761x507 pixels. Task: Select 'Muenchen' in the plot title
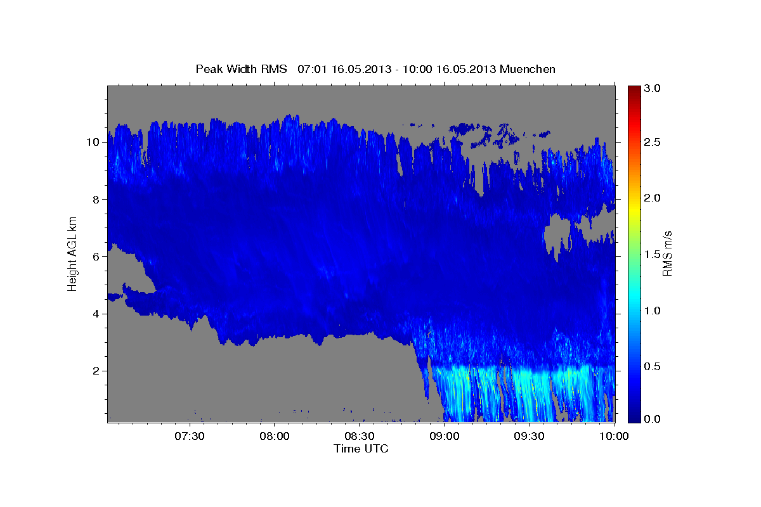coord(528,68)
